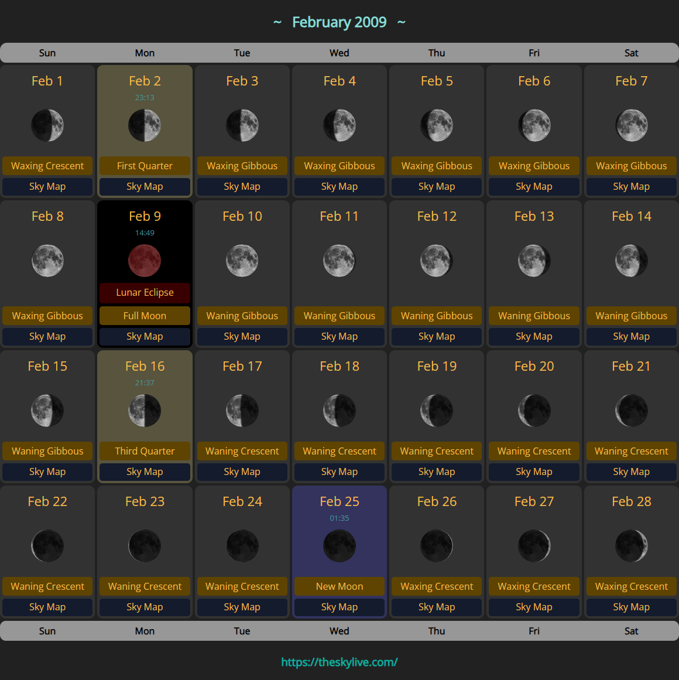The height and width of the screenshot is (680, 679).
Task: Click the New Moon phase label
Action: point(339,586)
